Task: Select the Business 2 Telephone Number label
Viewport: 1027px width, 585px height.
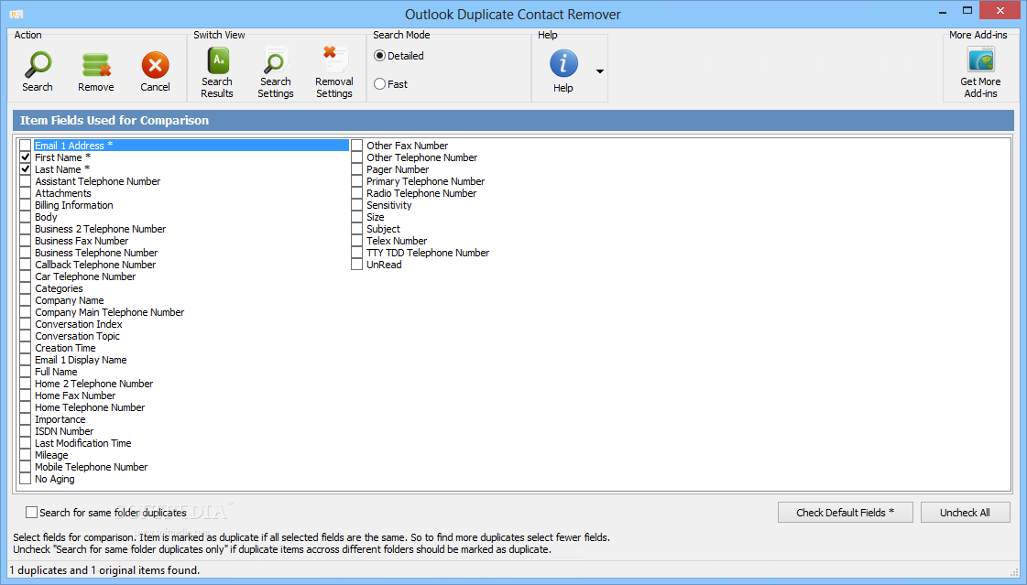Action: point(100,229)
